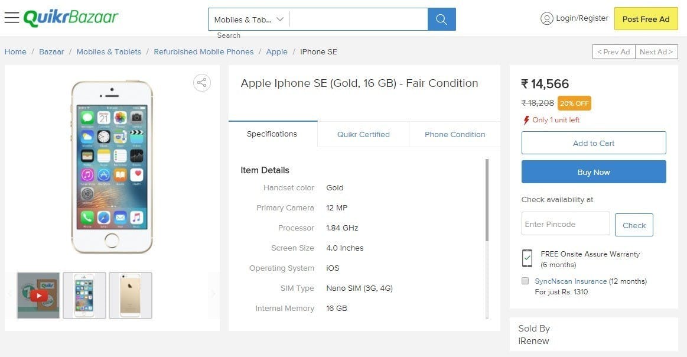The width and height of the screenshot is (687, 357).
Task: Select the gold back-view phone thumbnail
Action: point(131,296)
